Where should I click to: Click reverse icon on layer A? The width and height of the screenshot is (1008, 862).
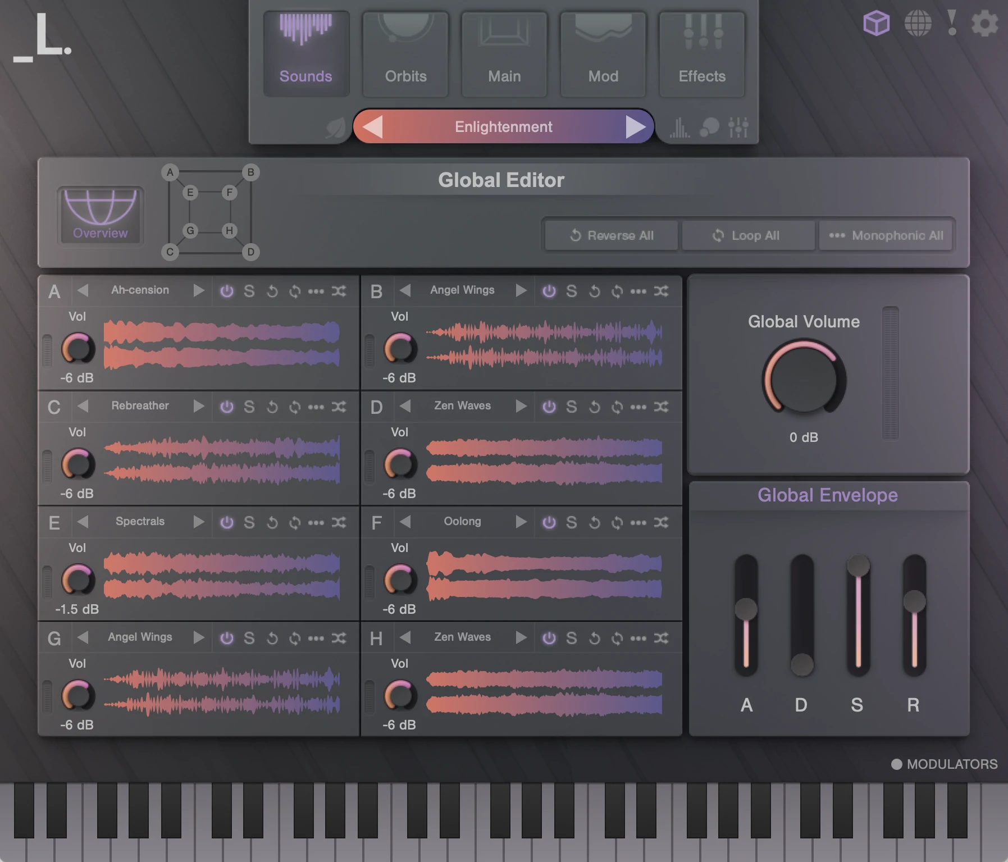(272, 291)
